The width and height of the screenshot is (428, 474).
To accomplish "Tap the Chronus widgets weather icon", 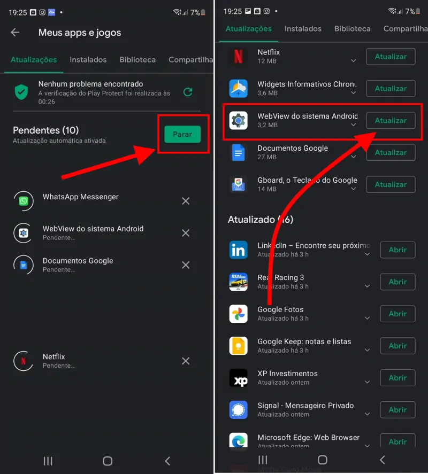I will tap(238, 89).
